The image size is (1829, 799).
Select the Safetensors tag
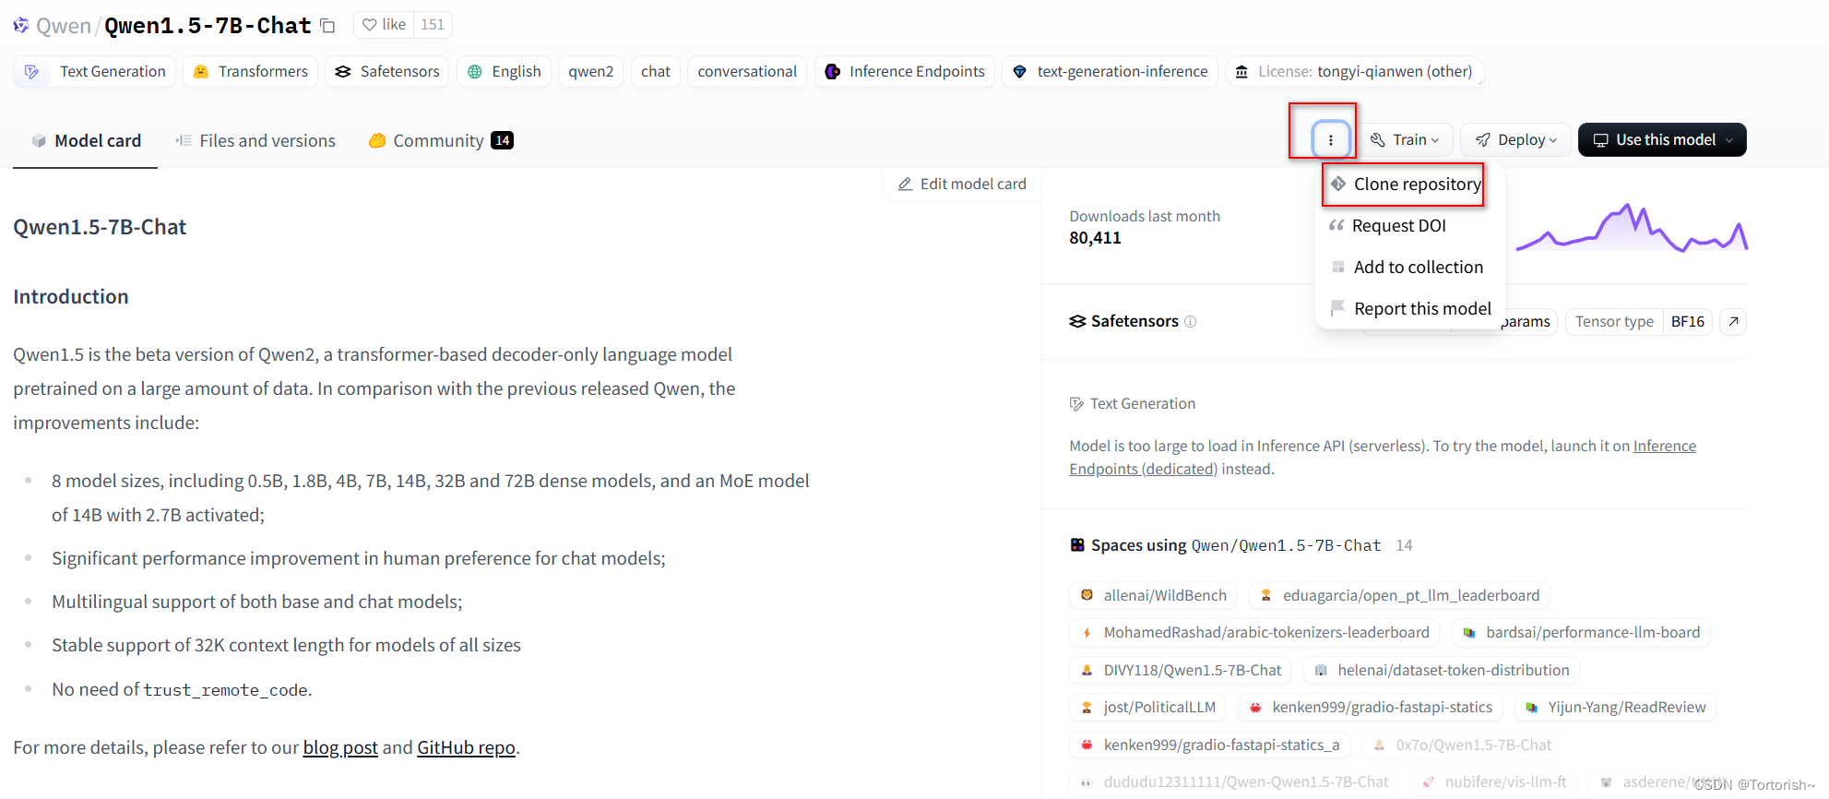pos(387,71)
